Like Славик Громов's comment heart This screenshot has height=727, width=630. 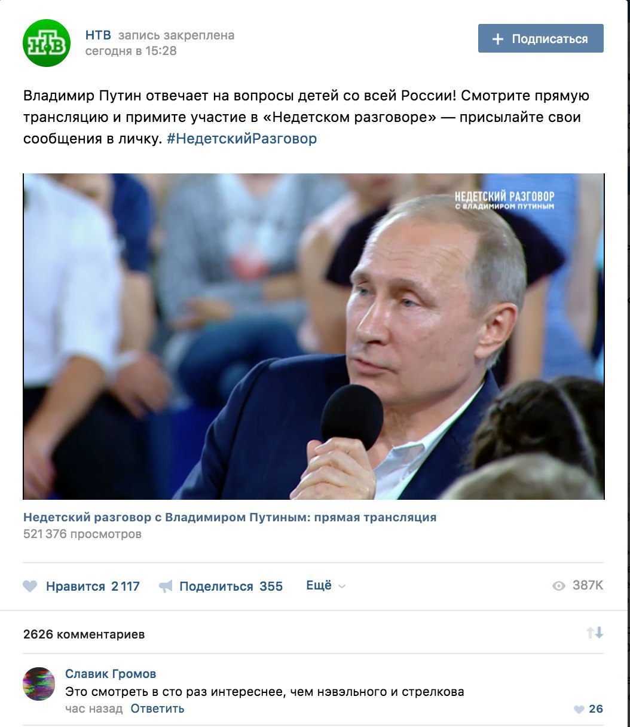(579, 710)
